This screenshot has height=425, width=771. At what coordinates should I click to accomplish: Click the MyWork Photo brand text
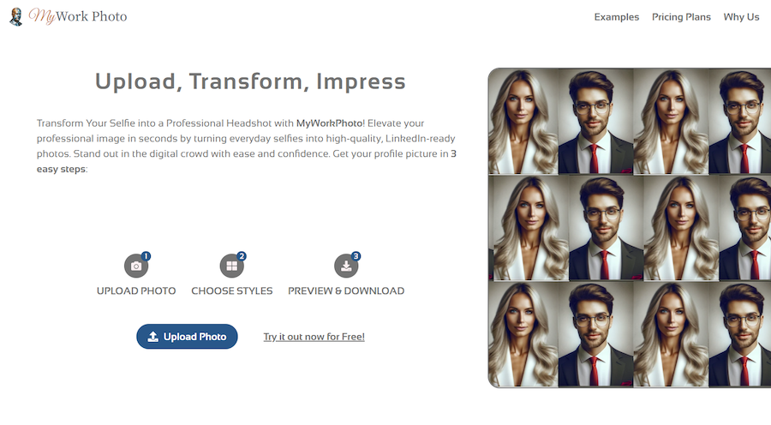pyautogui.click(x=78, y=16)
